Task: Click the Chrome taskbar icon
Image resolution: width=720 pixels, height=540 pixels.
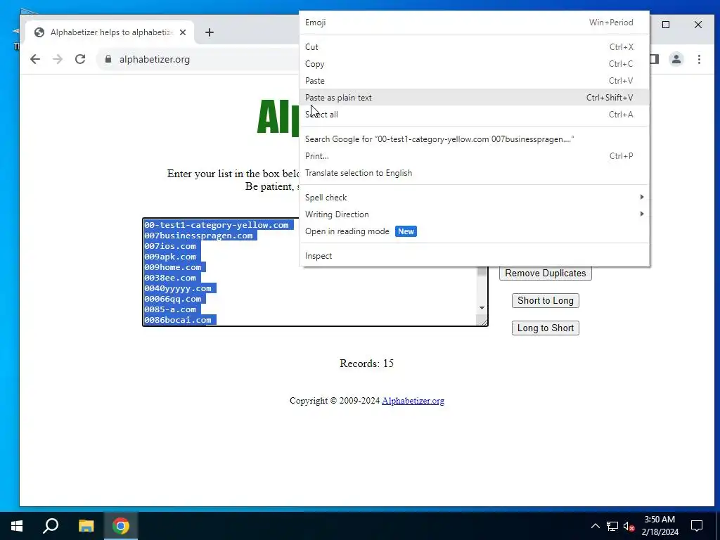Action: [121, 526]
